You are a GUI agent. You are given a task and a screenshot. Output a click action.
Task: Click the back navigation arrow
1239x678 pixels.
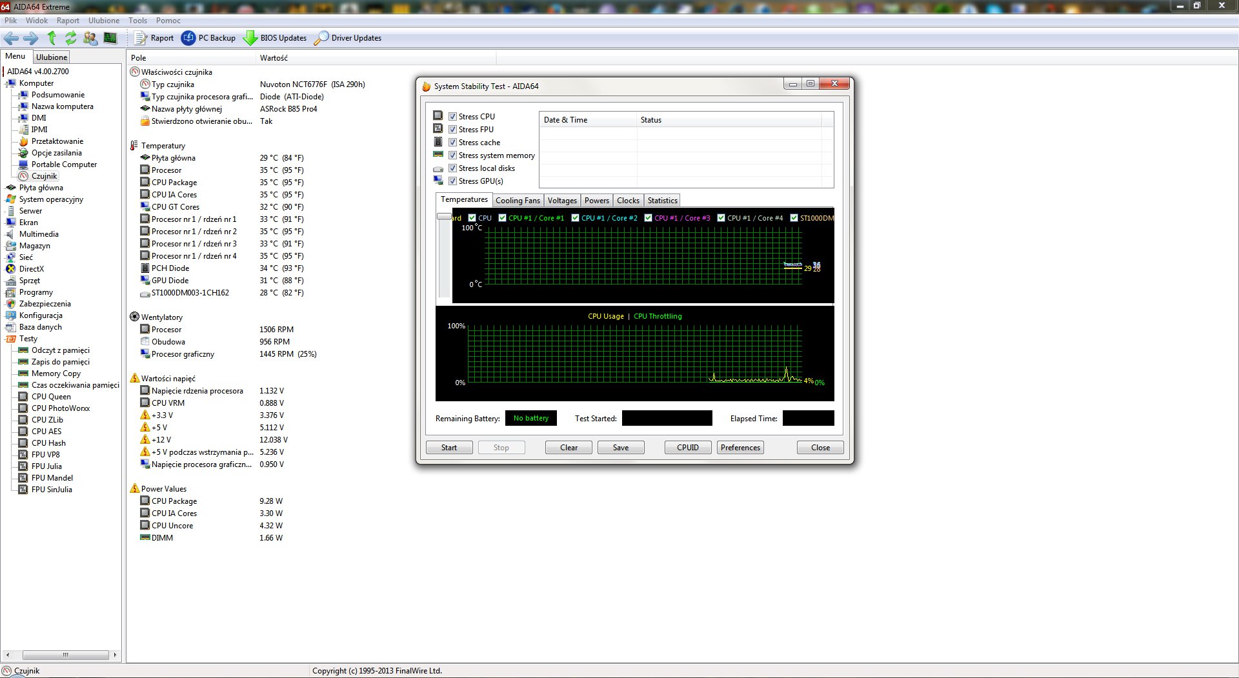pos(11,38)
